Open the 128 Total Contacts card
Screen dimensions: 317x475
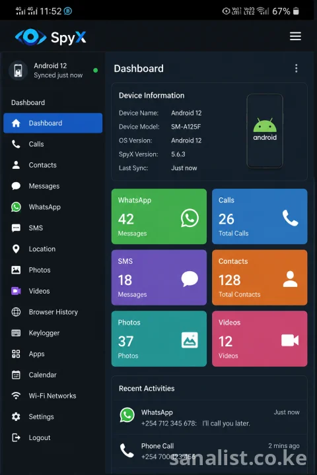pyautogui.click(x=260, y=278)
